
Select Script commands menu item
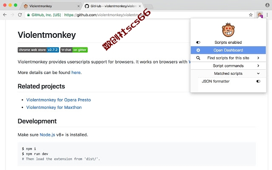tap(228, 66)
